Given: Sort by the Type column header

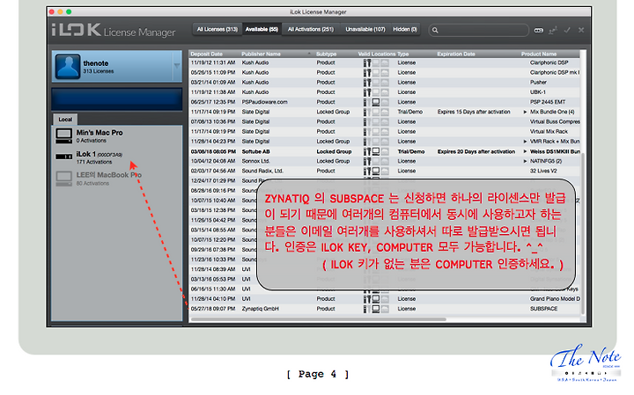Looking at the screenshot, I should 403,54.
